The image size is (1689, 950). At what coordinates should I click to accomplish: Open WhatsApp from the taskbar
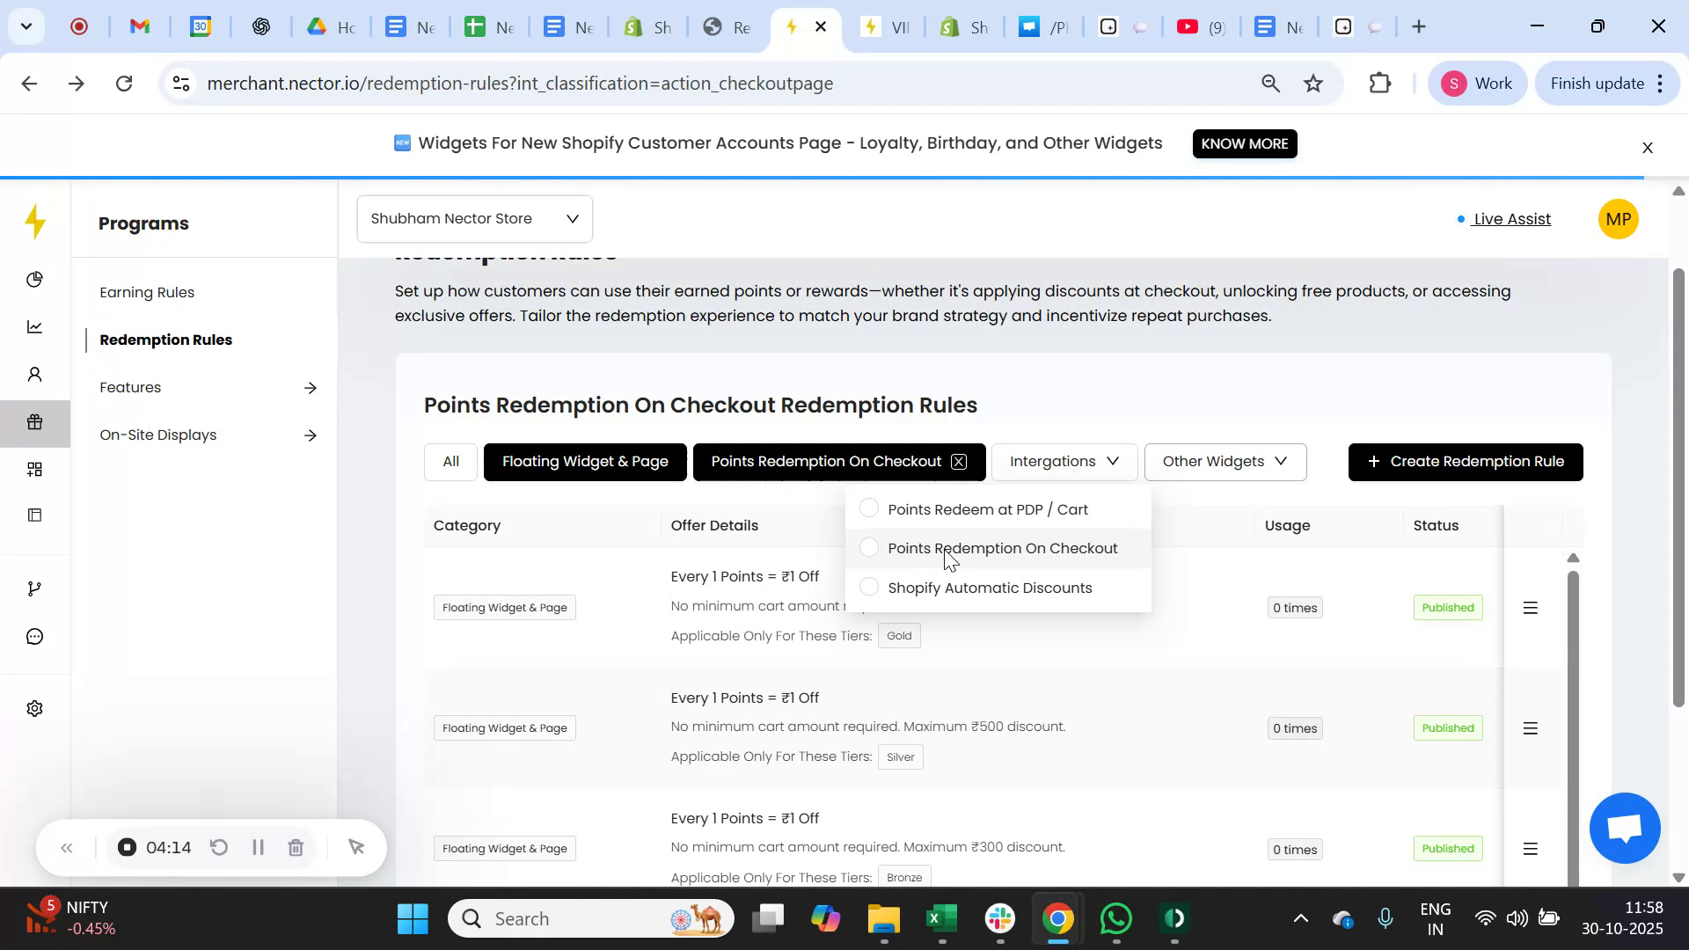coord(1115,917)
